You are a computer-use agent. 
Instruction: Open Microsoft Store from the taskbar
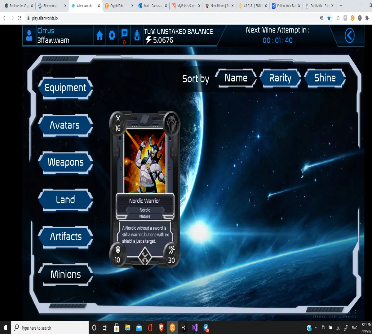[x=117, y=327]
